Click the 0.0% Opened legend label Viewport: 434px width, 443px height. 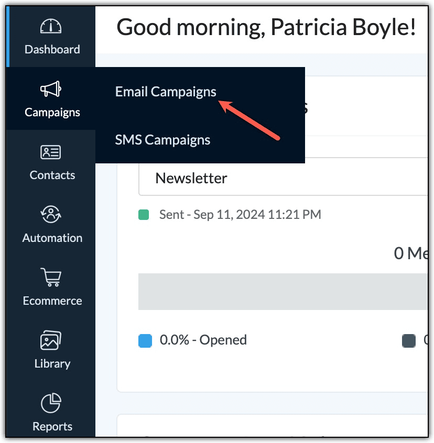(x=203, y=340)
